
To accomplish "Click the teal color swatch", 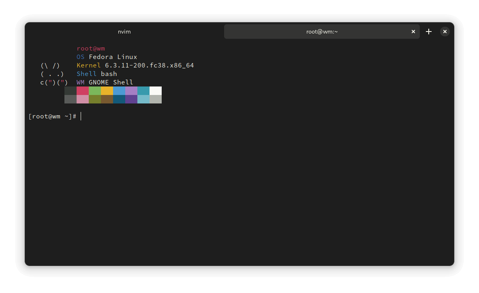I will click(x=143, y=91).
